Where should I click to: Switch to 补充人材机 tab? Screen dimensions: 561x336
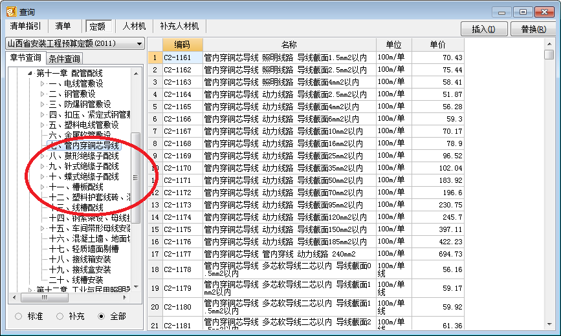[179, 26]
